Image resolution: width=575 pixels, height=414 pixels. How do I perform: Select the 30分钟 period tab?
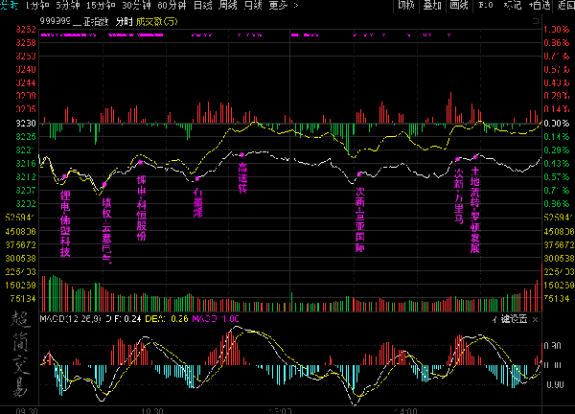click(x=136, y=5)
